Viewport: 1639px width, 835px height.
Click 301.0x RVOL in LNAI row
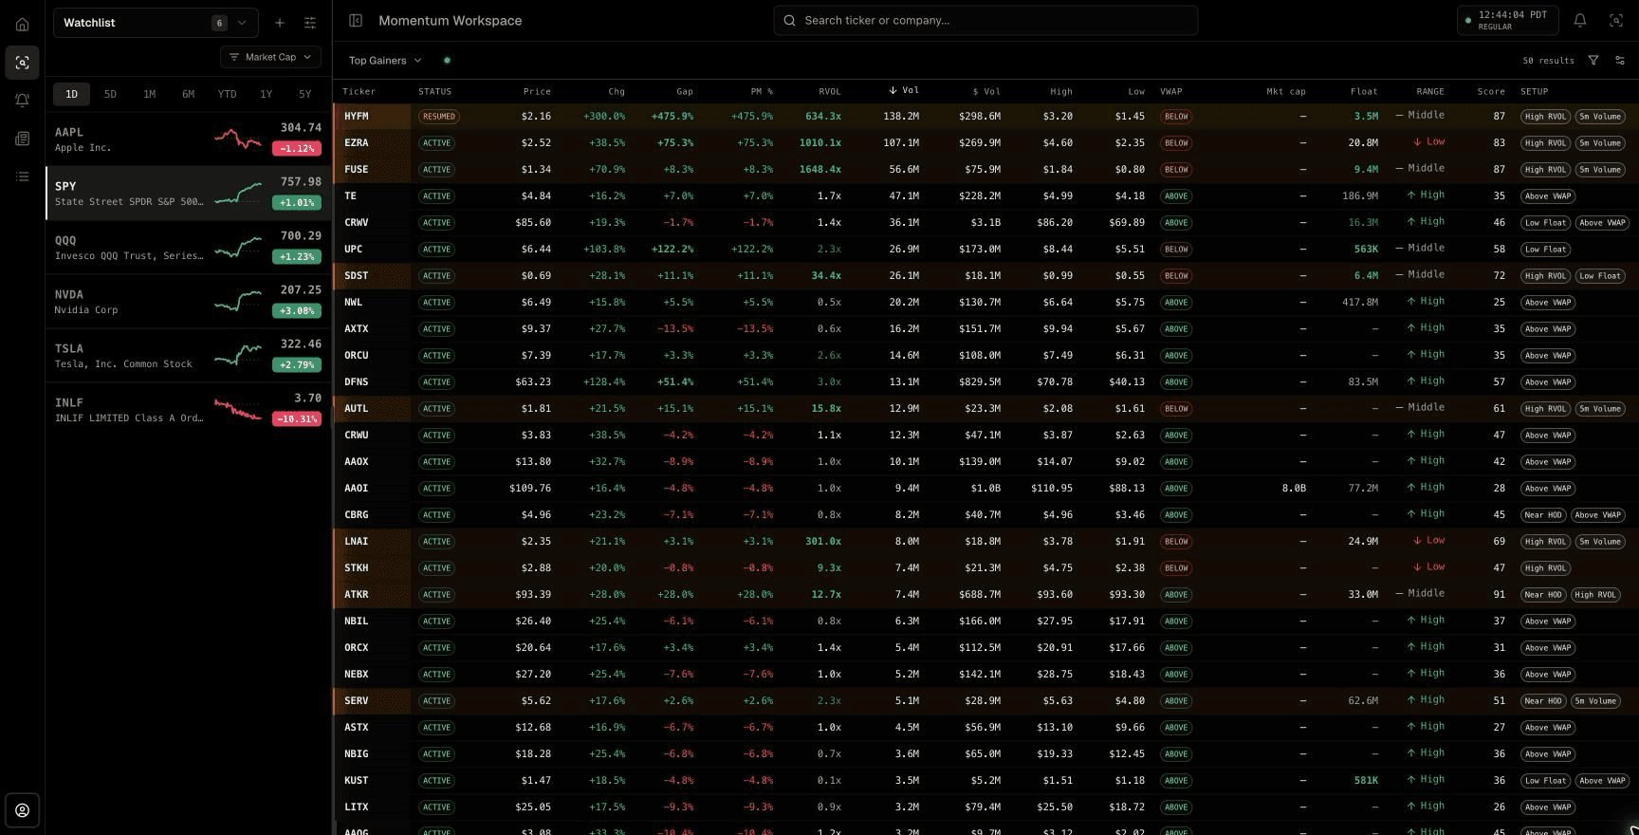[822, 542]
